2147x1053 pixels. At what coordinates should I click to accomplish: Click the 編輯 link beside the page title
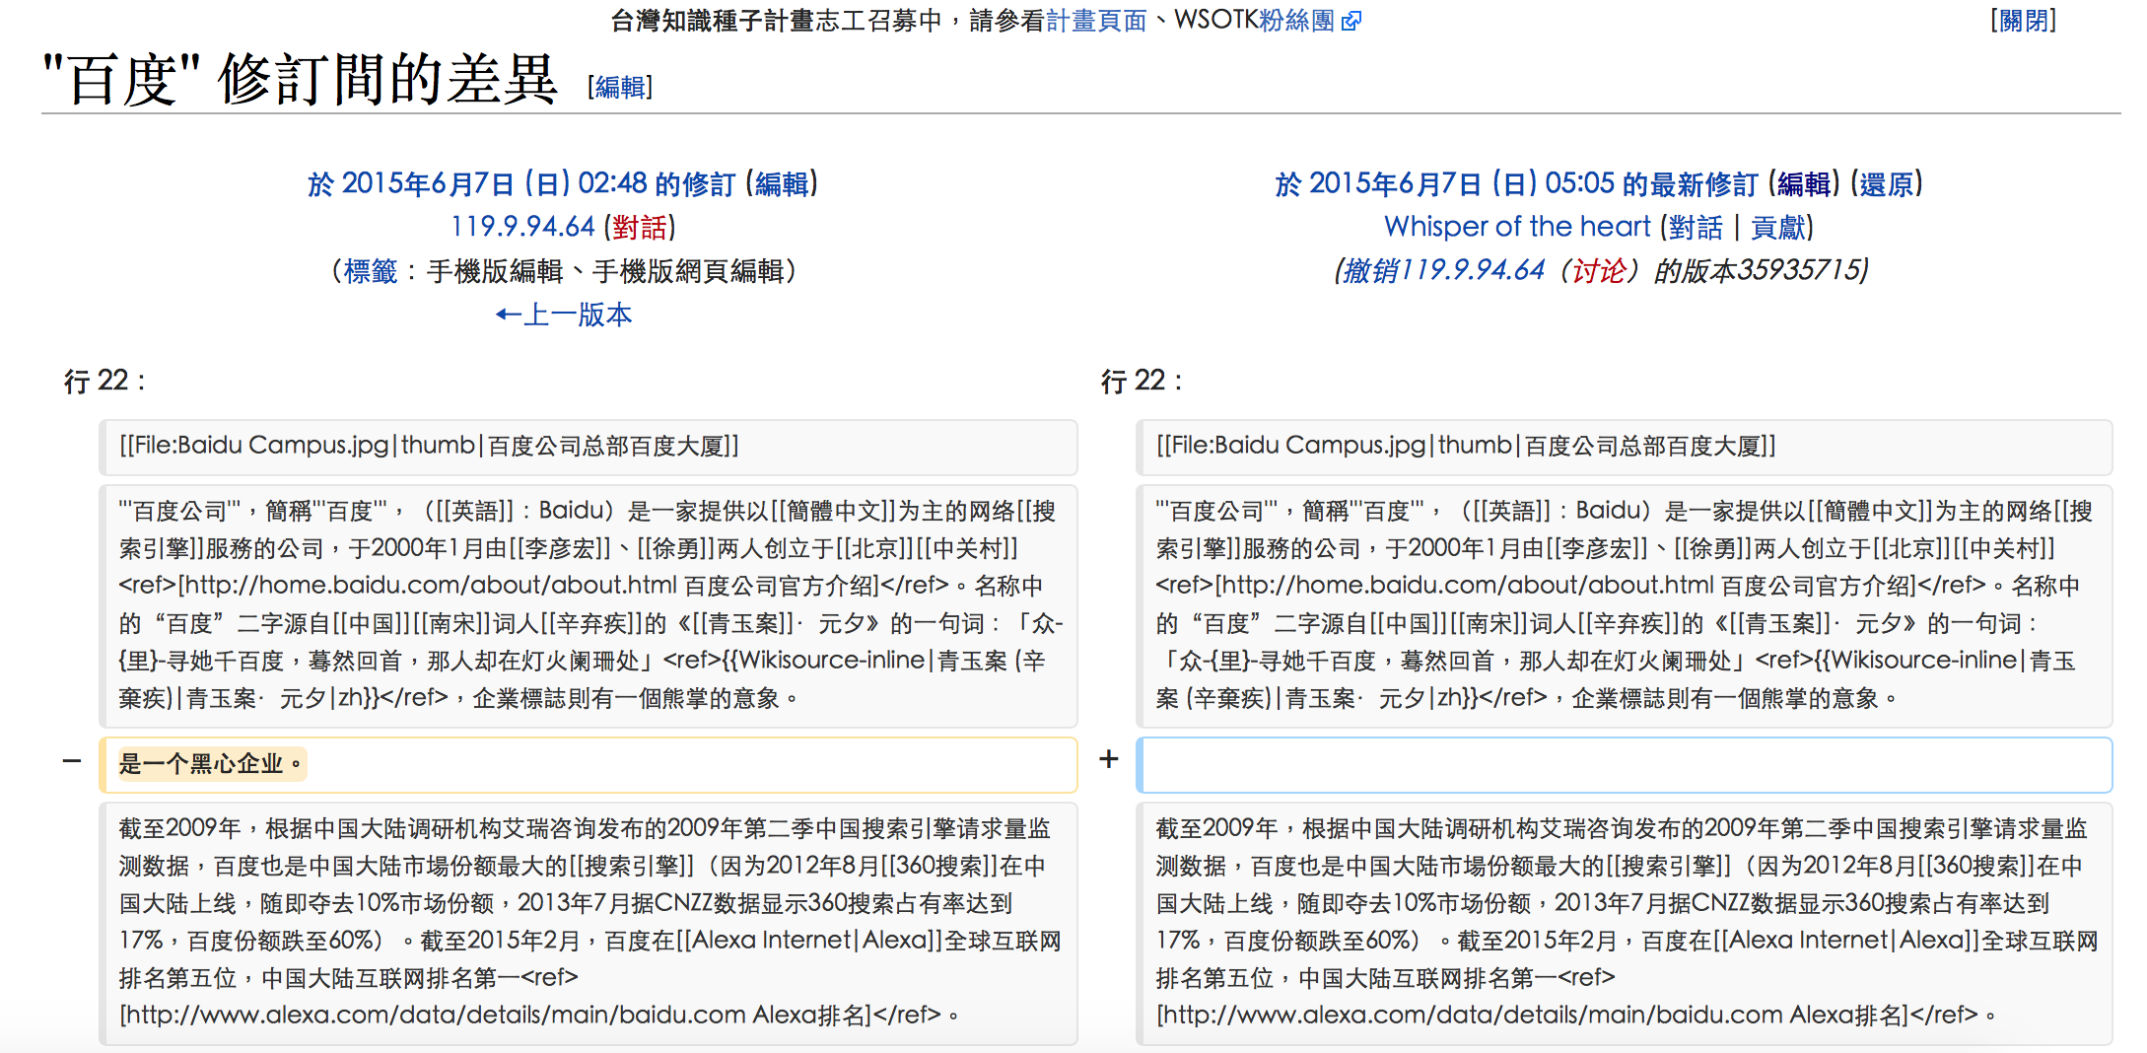620,87
